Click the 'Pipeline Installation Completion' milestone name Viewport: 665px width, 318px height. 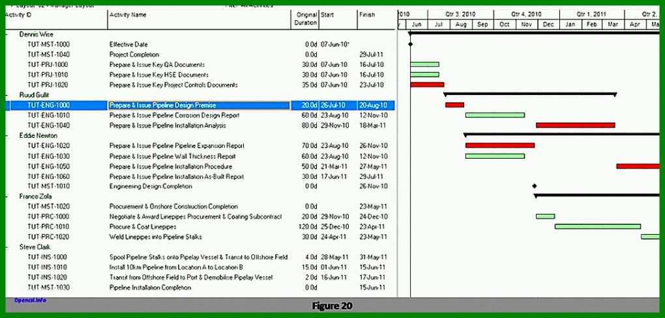(x=150, y=287)
